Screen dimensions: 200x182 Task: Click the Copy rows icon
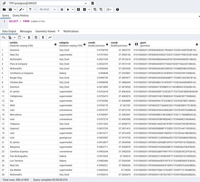(x=10, y=37)
